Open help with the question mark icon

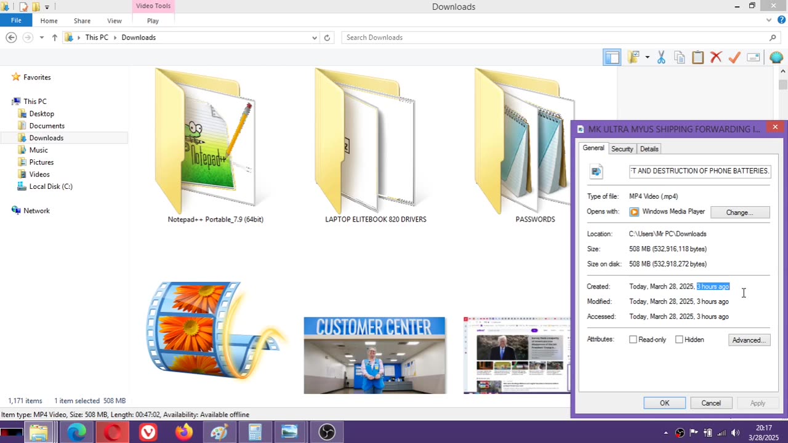[781, 20]
